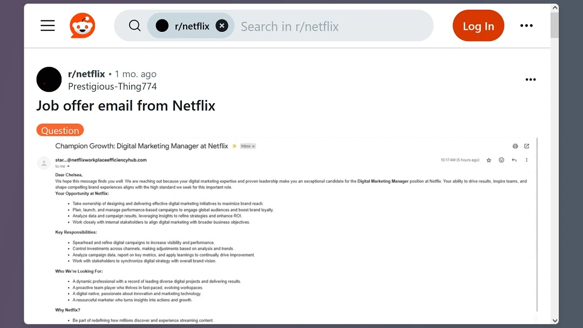583x328 pixels.
Task: Open r/netflix community avatar
Action: [x=49, y=79]
